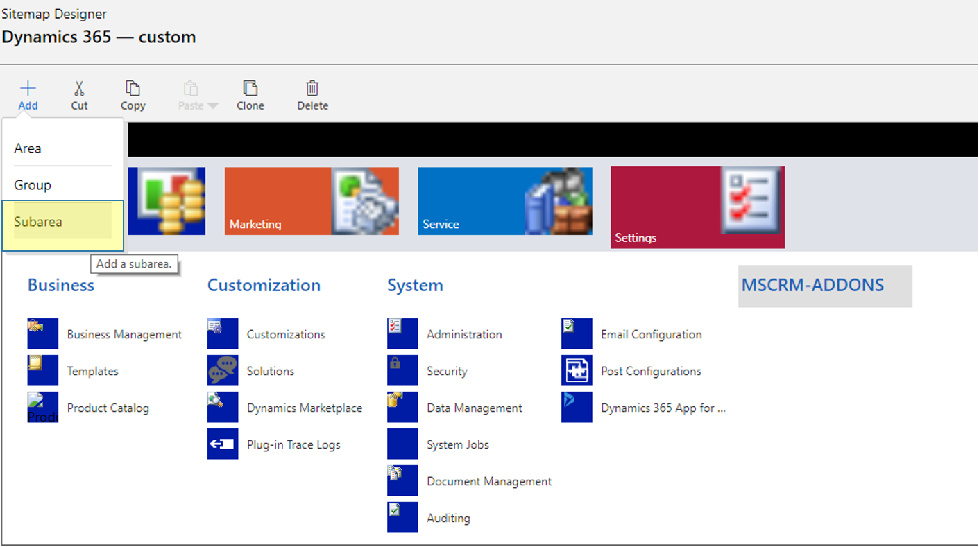Click the Copy toolbar icon
Viewport: 979px width, 547px height.
(133, 88)
